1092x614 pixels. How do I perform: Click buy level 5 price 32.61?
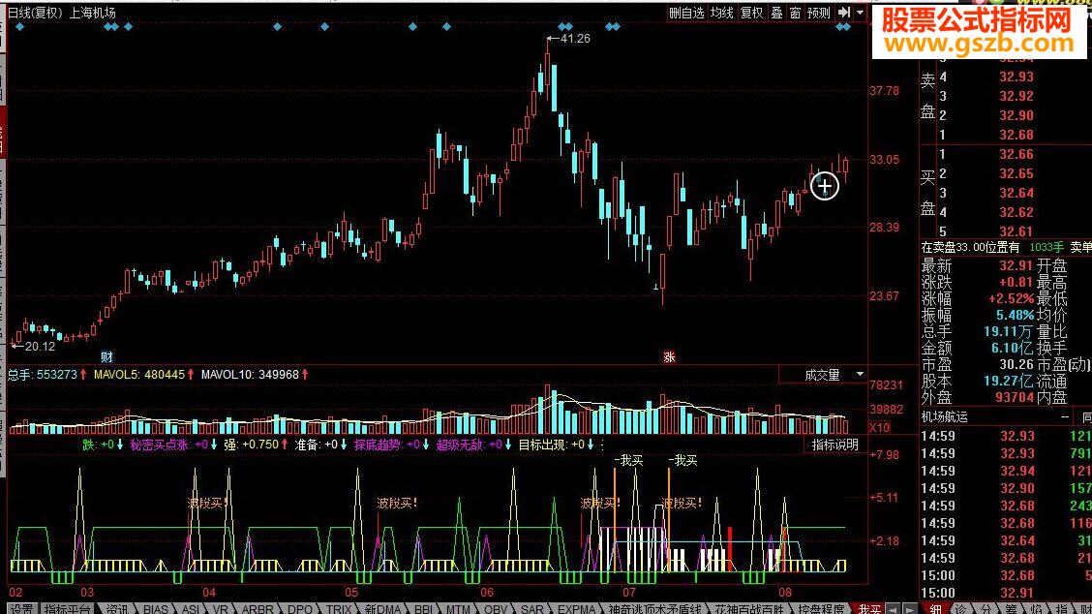coord(1016,231)
